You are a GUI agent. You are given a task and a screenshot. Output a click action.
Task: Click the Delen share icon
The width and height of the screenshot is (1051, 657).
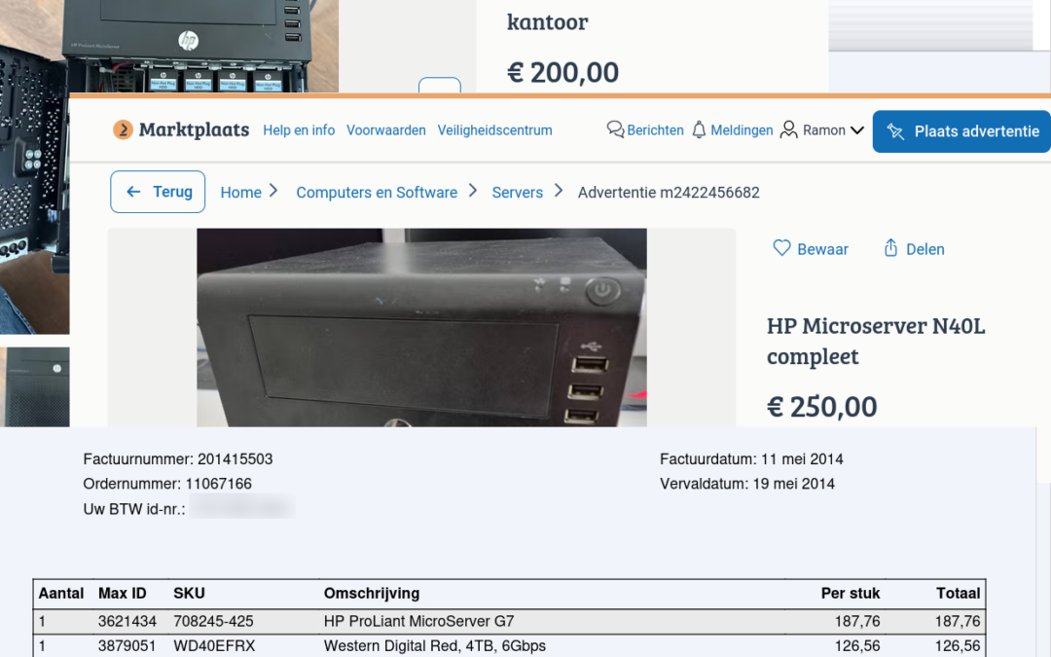point(890,248)
